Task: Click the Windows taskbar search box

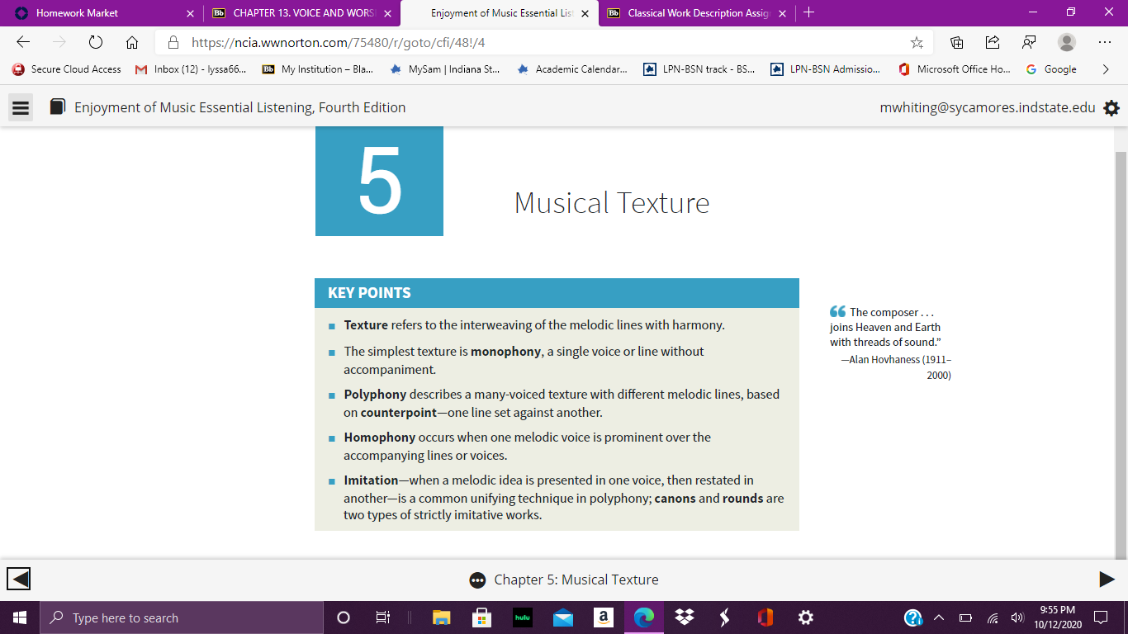Action: [182, 617]
